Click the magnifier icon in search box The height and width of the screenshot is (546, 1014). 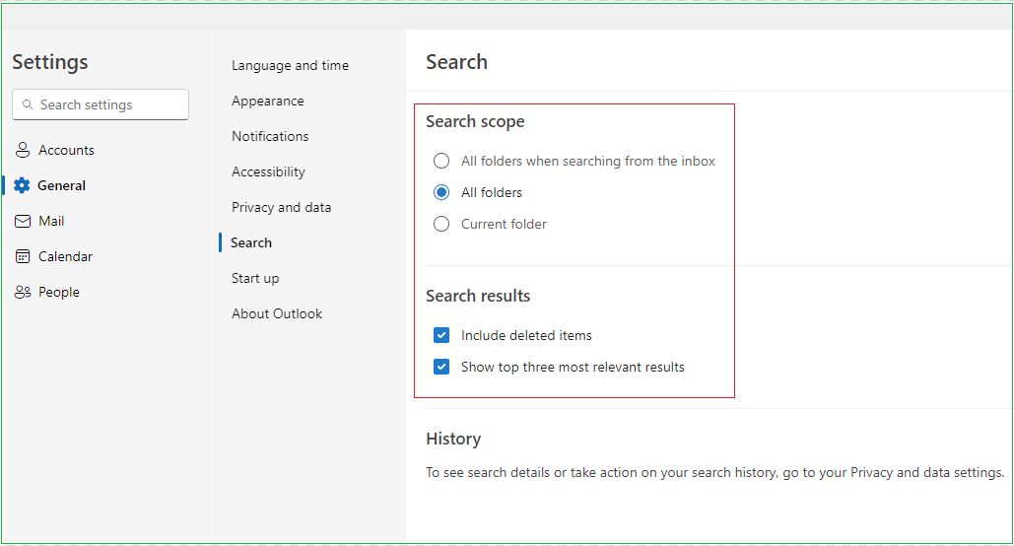click(x=28, y=105)
